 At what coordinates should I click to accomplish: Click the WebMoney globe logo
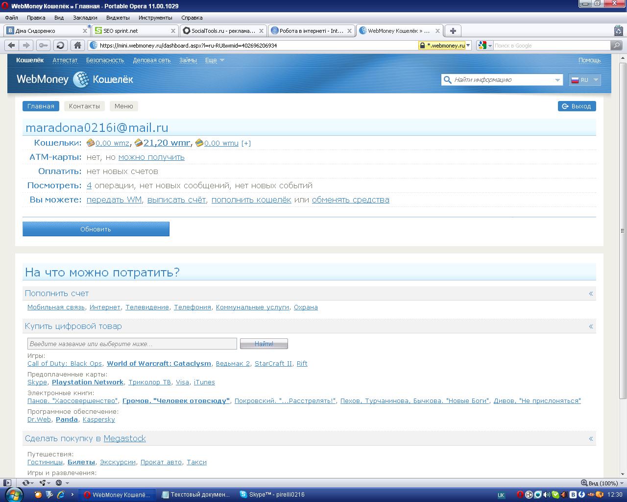[81, 79]
